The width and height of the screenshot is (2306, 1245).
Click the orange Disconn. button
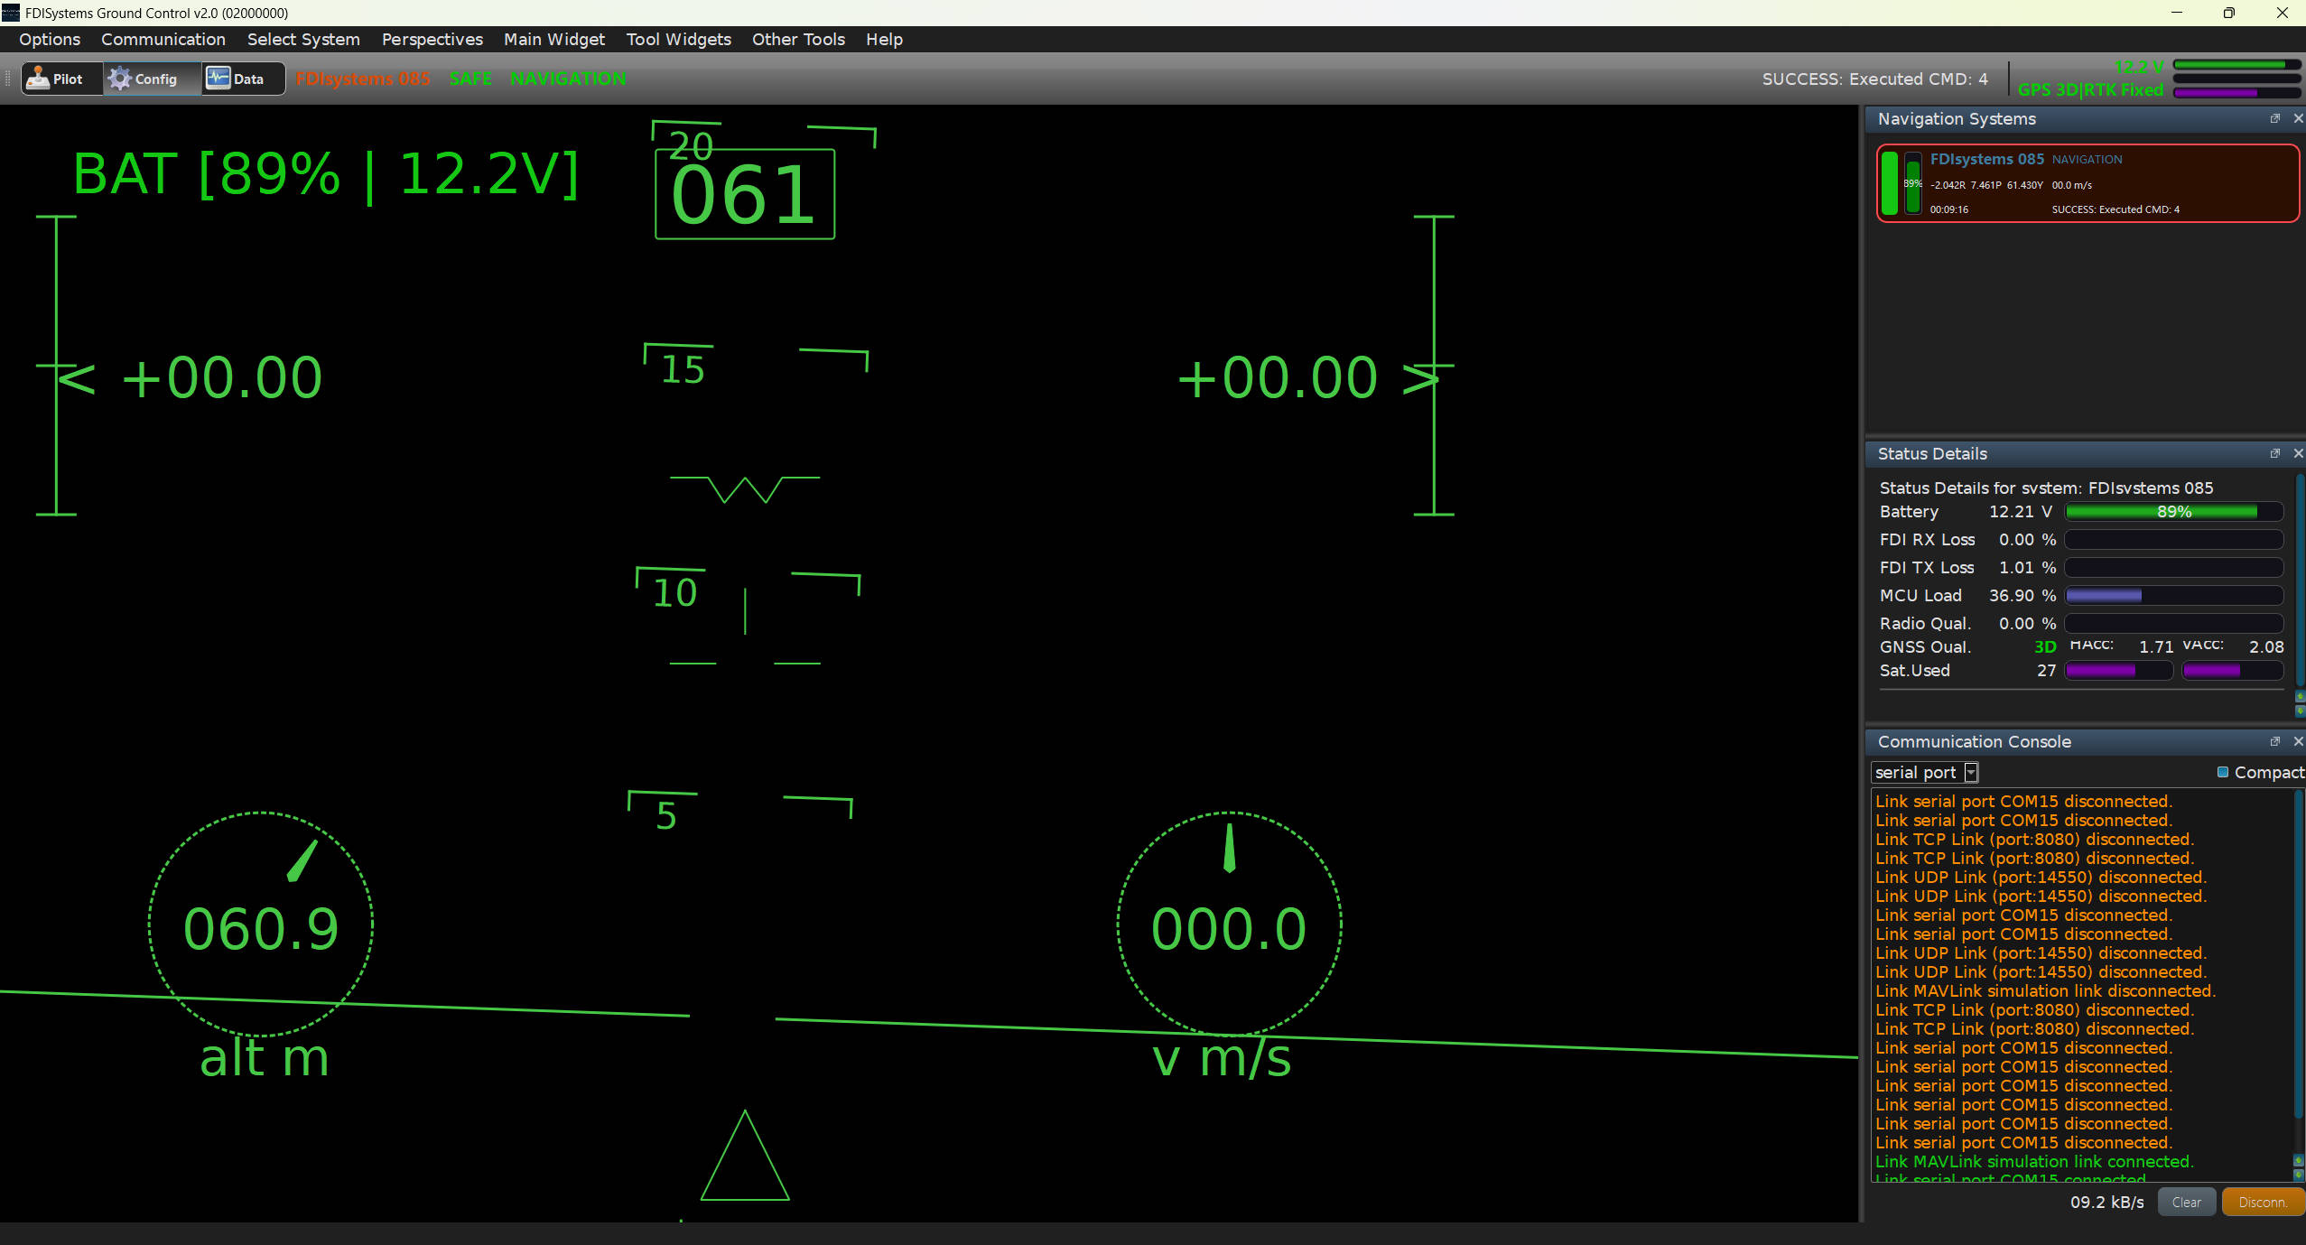pyautogui.click(x=2263, y=1202)
